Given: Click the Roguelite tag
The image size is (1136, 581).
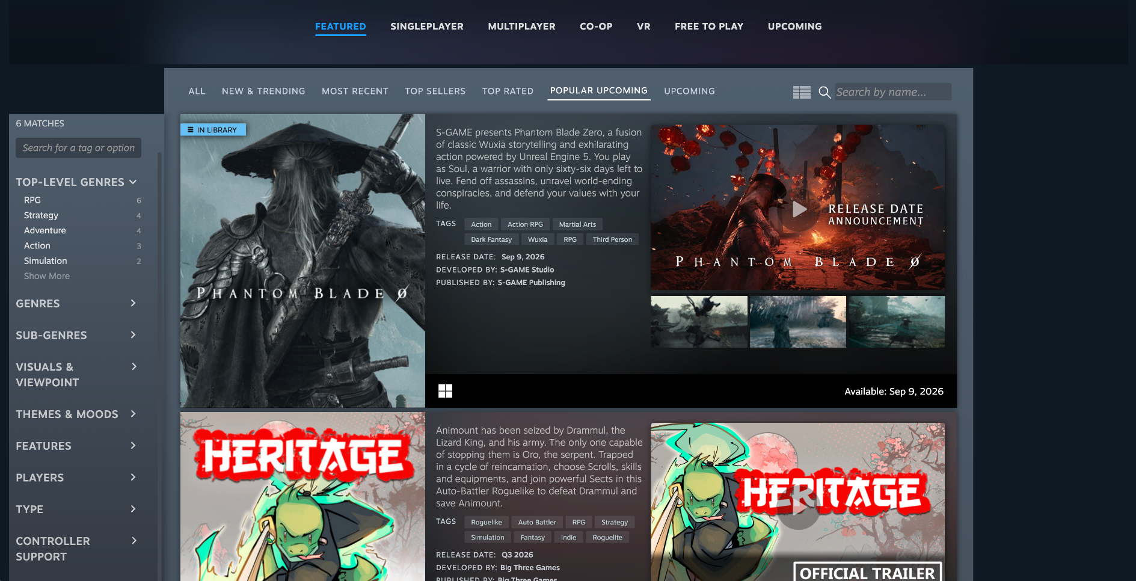Looking at the screenshot, I should pyautogui.click(x=607, y=537).
